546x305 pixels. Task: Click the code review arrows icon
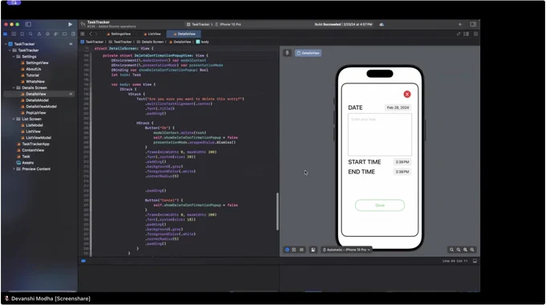458,34
